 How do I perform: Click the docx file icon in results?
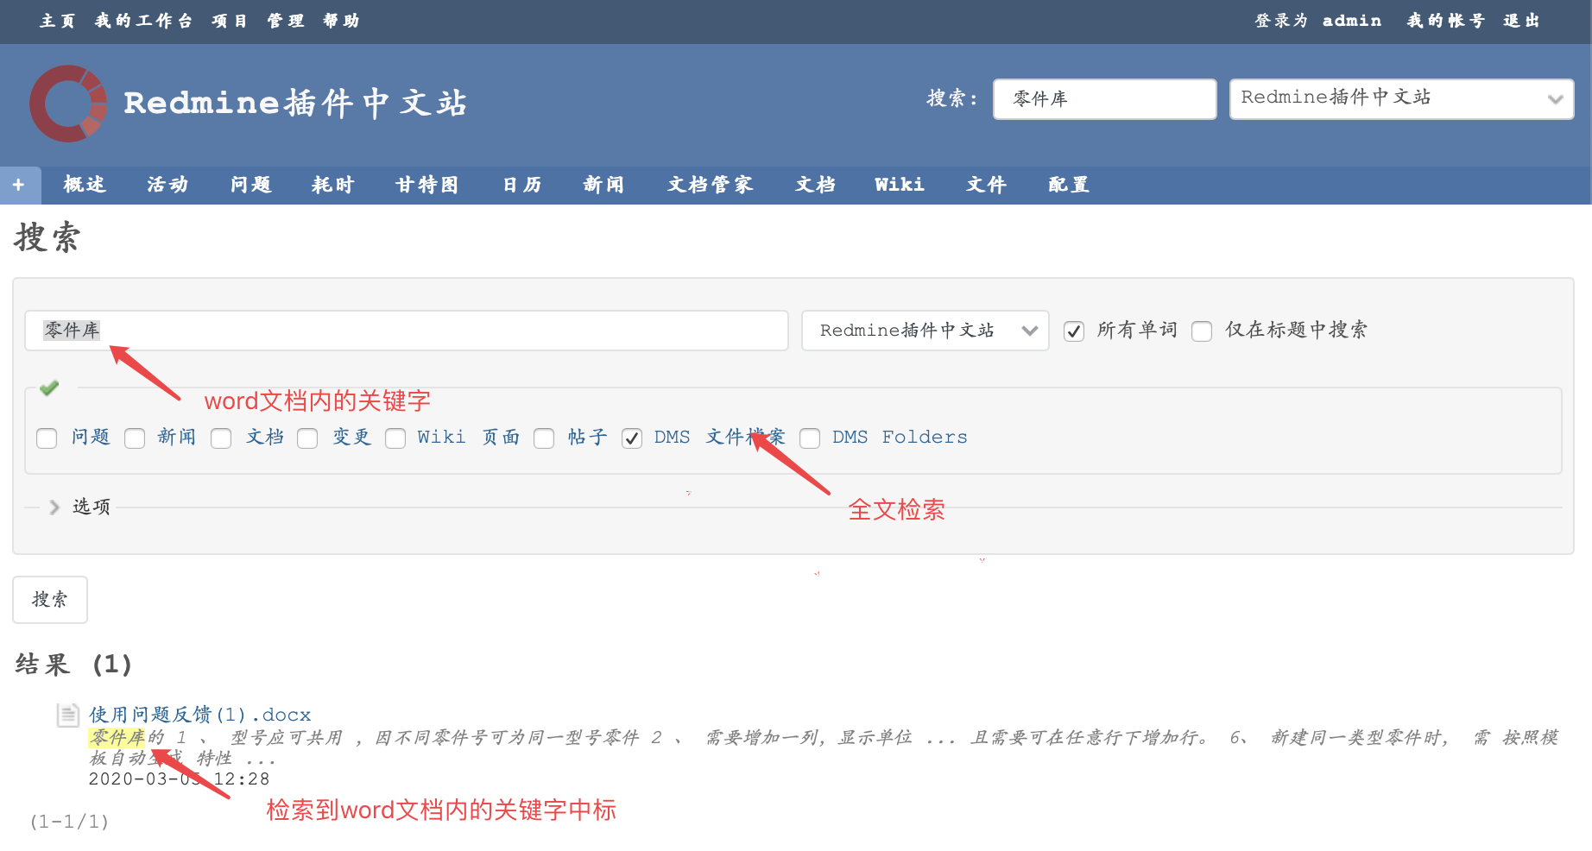pyautogui.click(x=68, y=715)
